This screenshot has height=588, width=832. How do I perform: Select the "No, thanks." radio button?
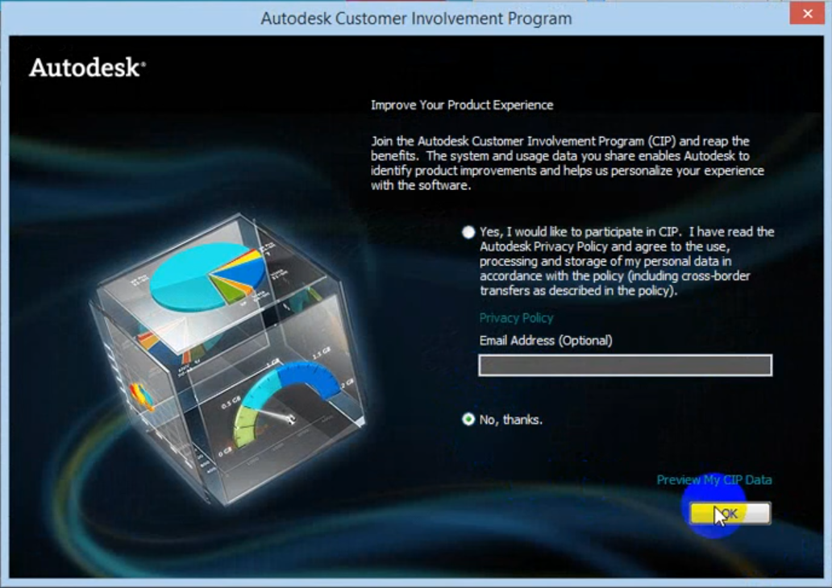469,420
